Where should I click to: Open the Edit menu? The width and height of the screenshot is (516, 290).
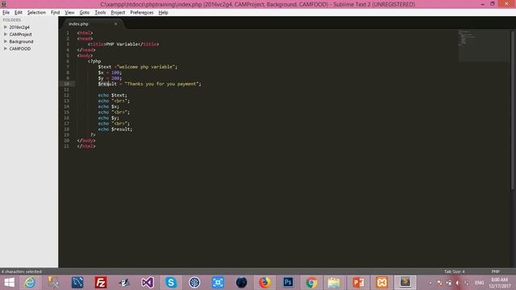(x=18, y=13)
